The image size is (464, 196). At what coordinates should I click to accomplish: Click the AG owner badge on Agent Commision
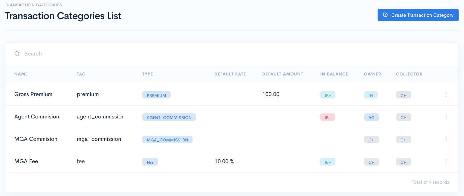click(x=371, y=117)
